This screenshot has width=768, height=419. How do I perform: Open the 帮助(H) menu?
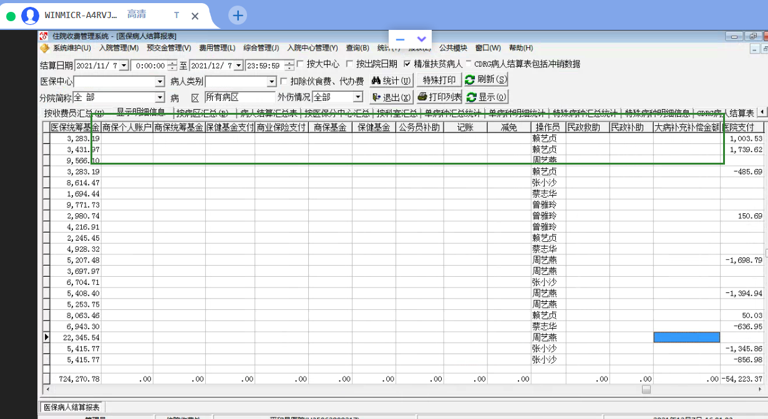coord(521,48)
